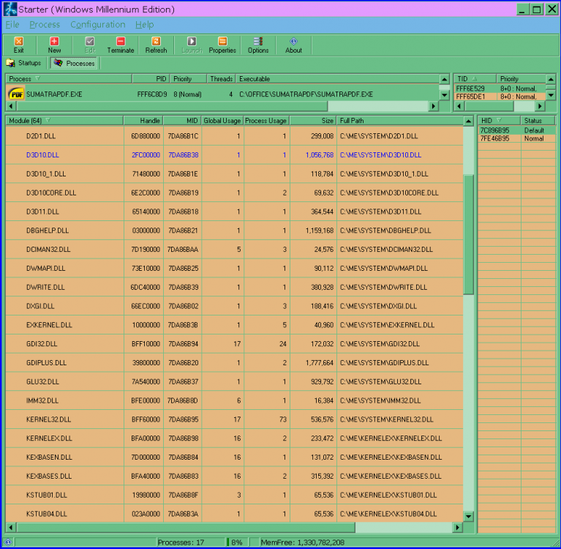Open the Configuration menu

[x=97, y=25]
